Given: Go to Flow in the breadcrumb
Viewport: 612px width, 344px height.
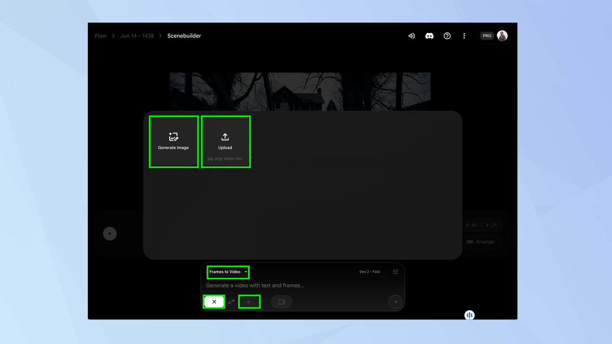Looking at the screenshot, I should (x=101, y=36).
